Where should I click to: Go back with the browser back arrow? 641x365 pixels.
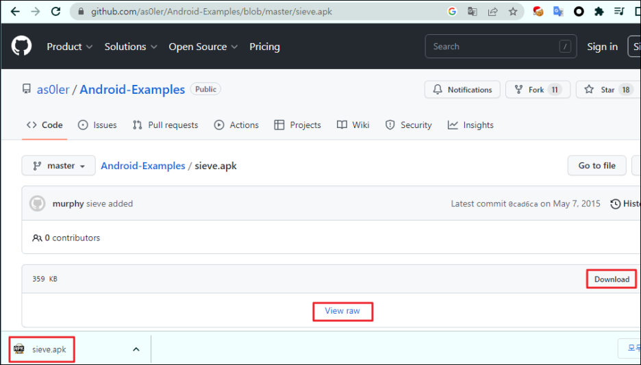pyautogui.click(x=15, y=12)
